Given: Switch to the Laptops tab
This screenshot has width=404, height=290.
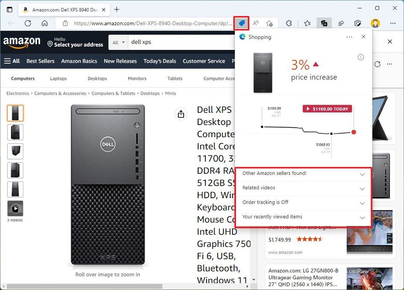Looking at the screenshot, I should point(58,78).
